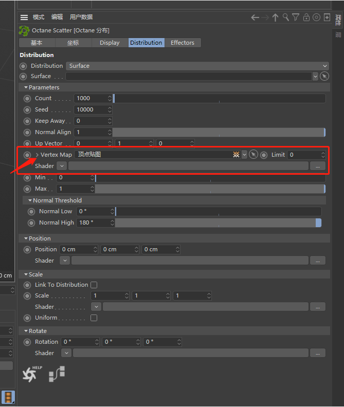This screenshot has width=344, height=407.
Task: Enable Link To Distribution checkbox
Action: pos(94,285)
